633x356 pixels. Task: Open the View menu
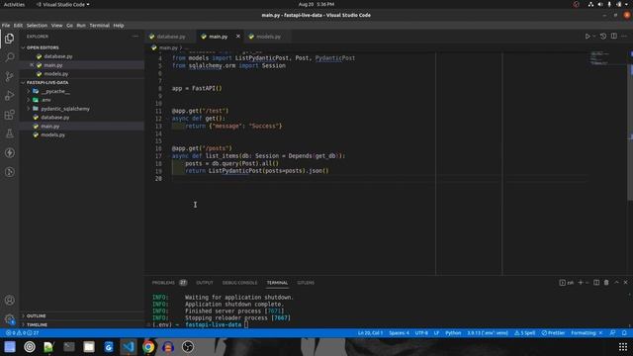point(56,25)
